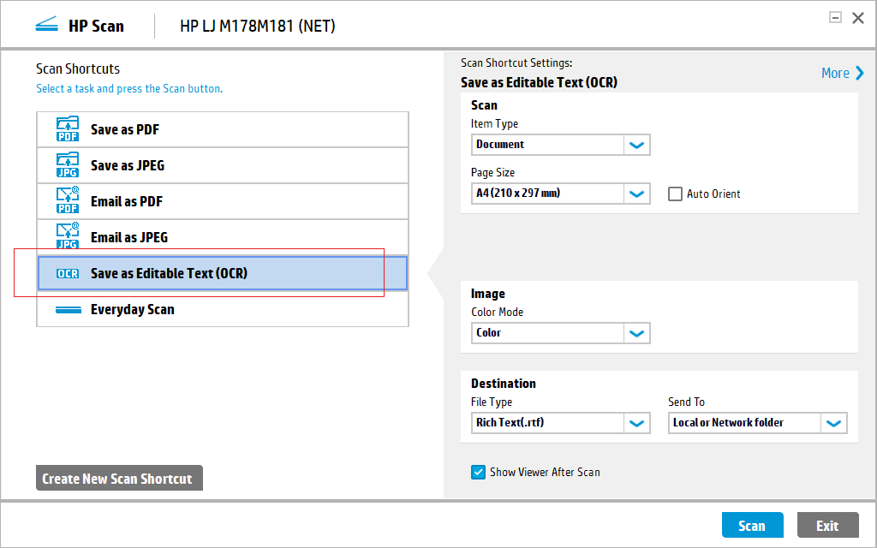
Task: Click the Save as JPEG folder icon
Action: [x=67, y=165]
